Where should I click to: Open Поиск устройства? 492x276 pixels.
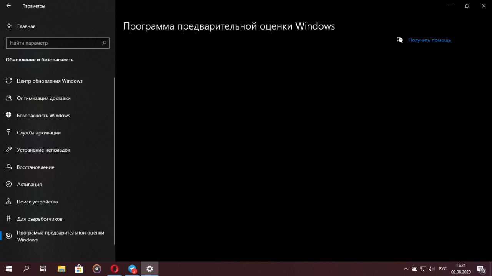(x=58, y=202)
